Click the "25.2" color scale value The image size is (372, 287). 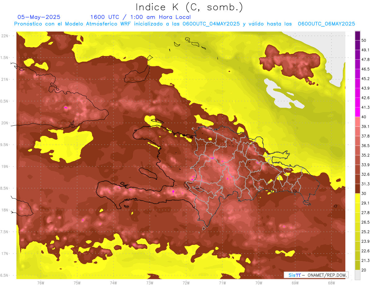(365, 232)
